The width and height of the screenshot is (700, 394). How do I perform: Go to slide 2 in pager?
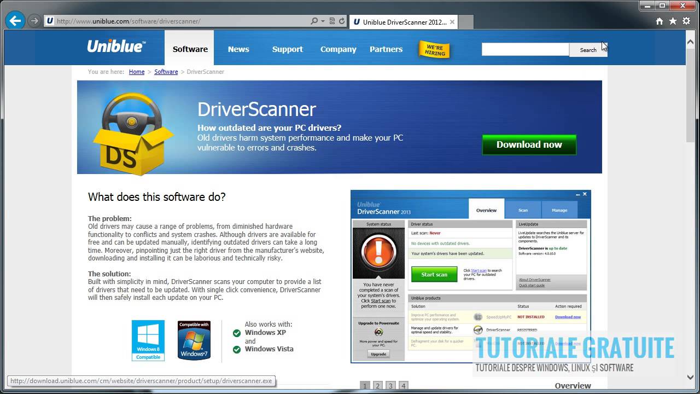pos(378,386)
